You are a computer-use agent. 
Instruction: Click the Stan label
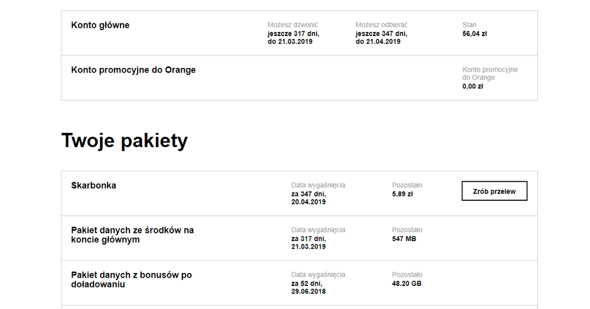[469, 25]
